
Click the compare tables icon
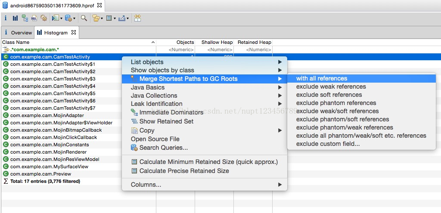pos(137,18)
